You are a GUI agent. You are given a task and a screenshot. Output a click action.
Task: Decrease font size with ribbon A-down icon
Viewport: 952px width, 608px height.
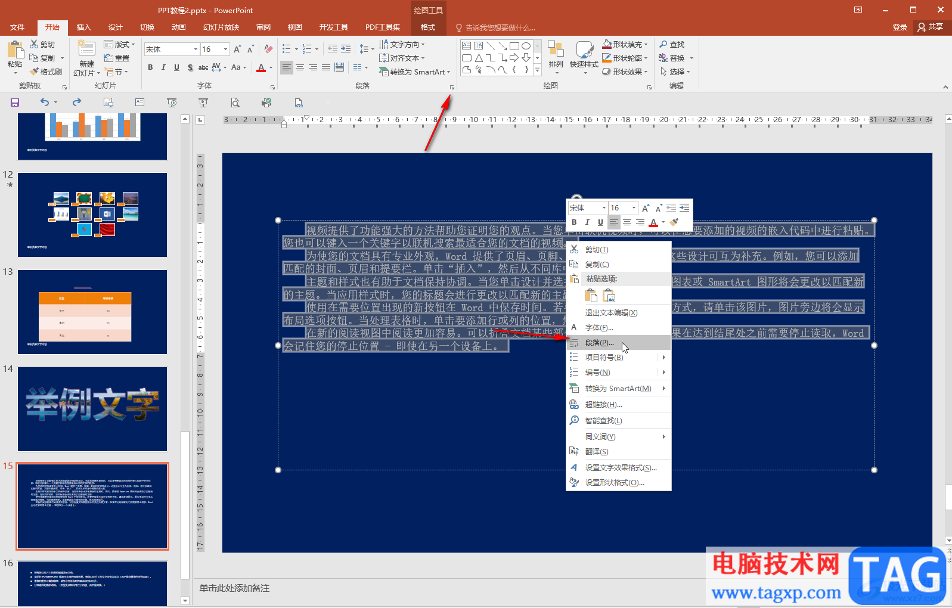pyautogui.click(x=250, y=49)
